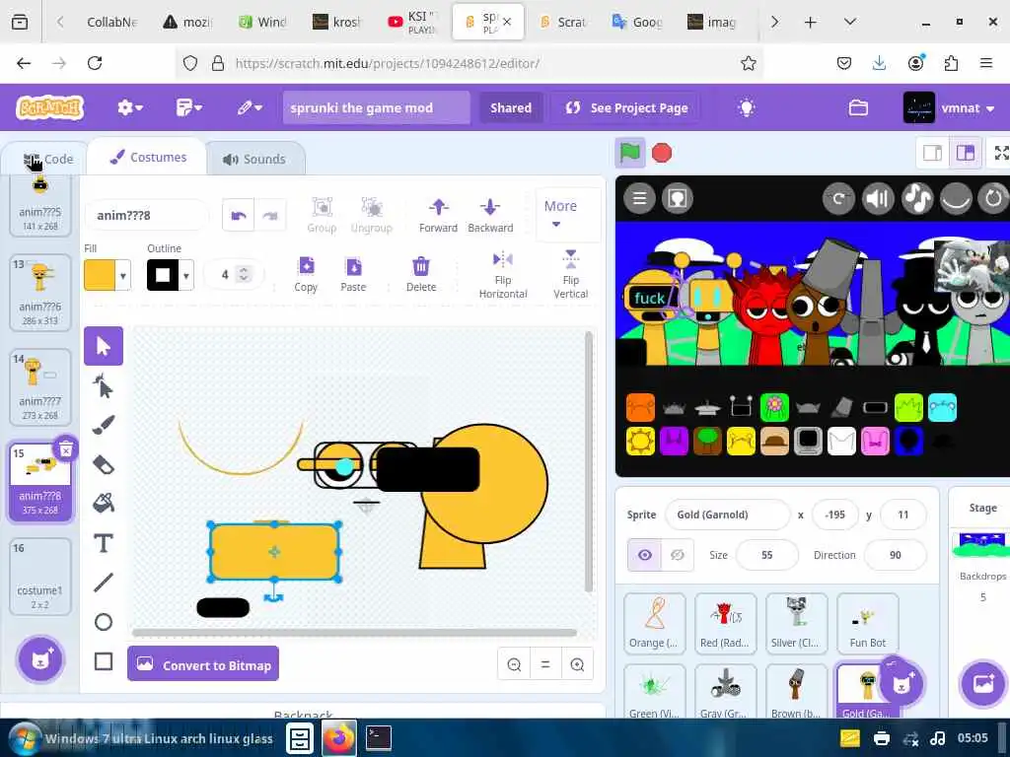Bring the shape Forward
This screenshot has height=757, width=1010.
[438, 216]
